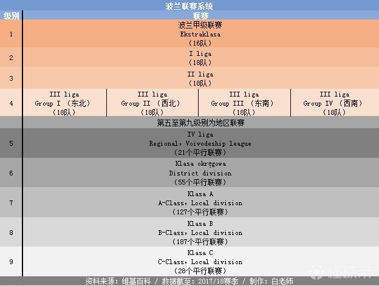This screenshot has width=379, height=286.
Task: Click level number 9 in 级别 column
Action: pos(11,262)
